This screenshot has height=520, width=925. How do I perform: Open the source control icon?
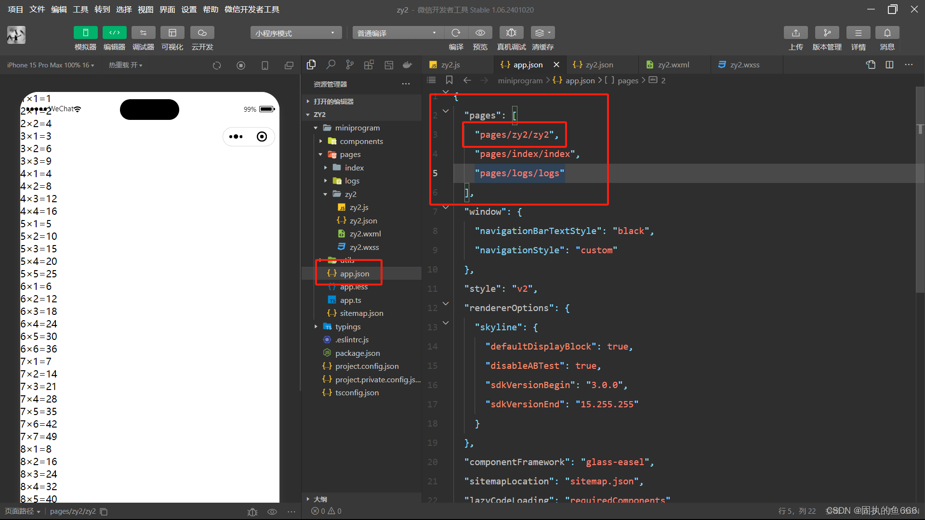pyautogui.click(x=350, y=65)
